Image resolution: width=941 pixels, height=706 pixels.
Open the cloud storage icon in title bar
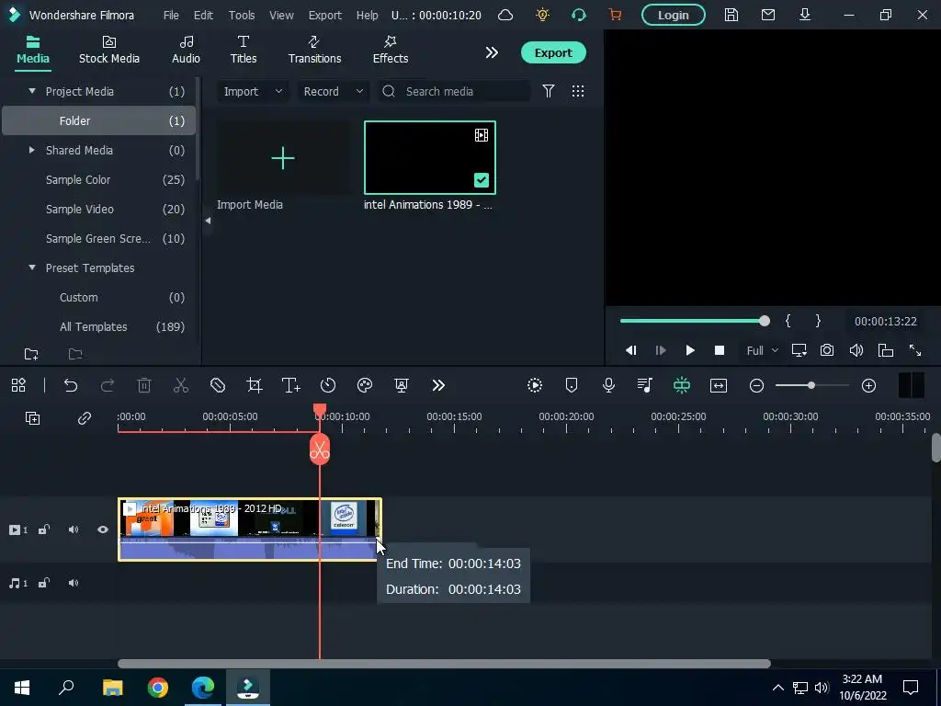click(505, 15)
